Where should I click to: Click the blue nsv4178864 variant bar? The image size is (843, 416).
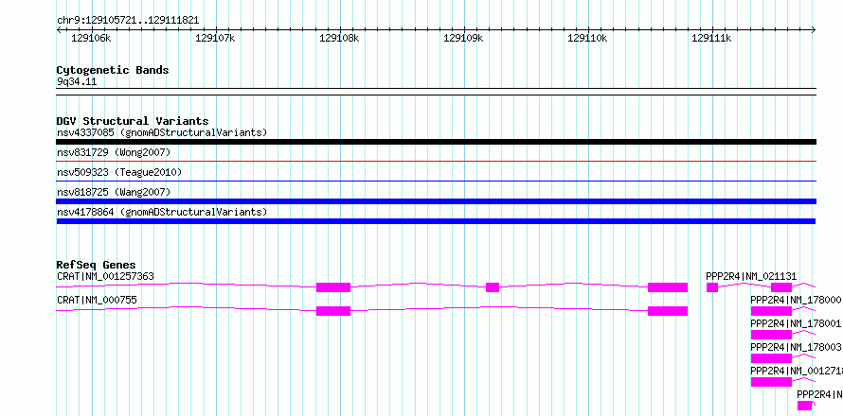(x=436, y=221)
